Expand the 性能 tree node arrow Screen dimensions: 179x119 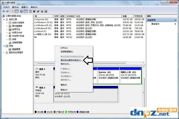tap(7, 39)
